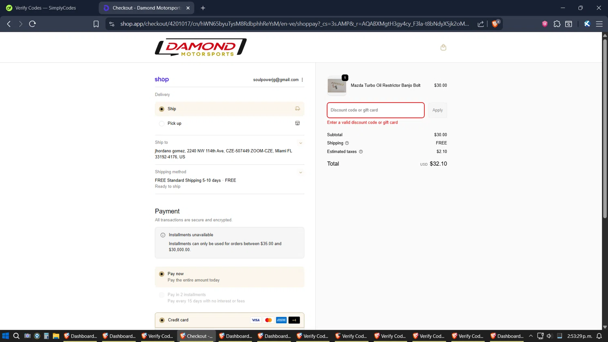Click the Shipping help question icon

pyautogui.click(x=347, y=143)
